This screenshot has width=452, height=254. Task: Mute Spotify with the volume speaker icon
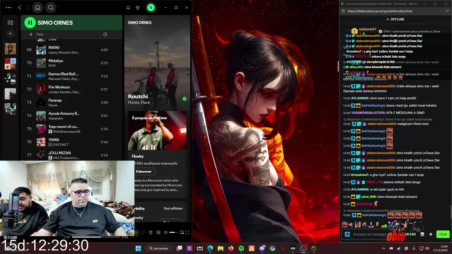click(x=165, y=232)
